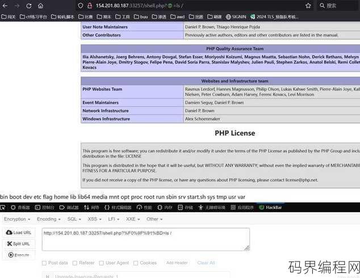
Task: Switch to the Performance devtools tab
Action: click(144, 208)
